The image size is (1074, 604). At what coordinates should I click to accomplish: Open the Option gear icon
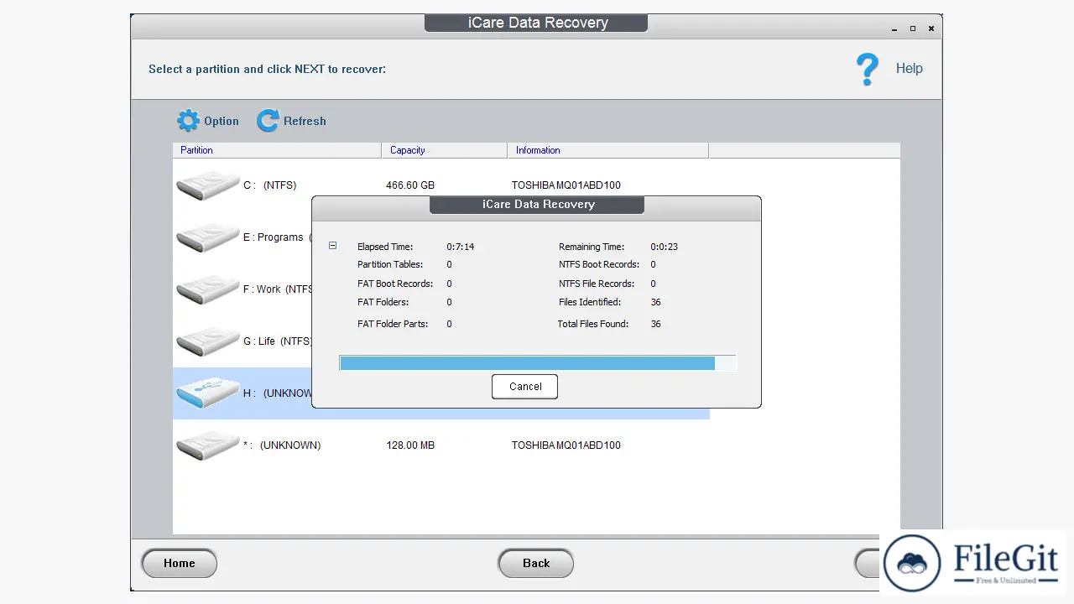pyautogui.click(x=188, y=121)
